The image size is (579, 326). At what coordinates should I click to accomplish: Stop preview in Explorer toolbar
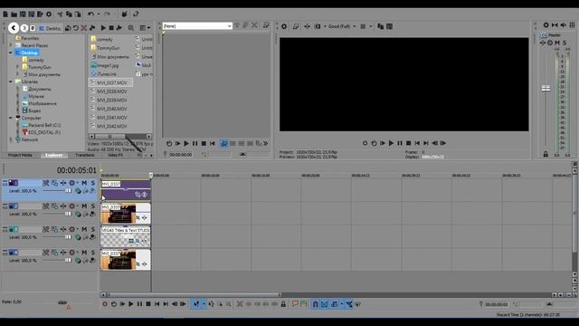click(111, 28)
